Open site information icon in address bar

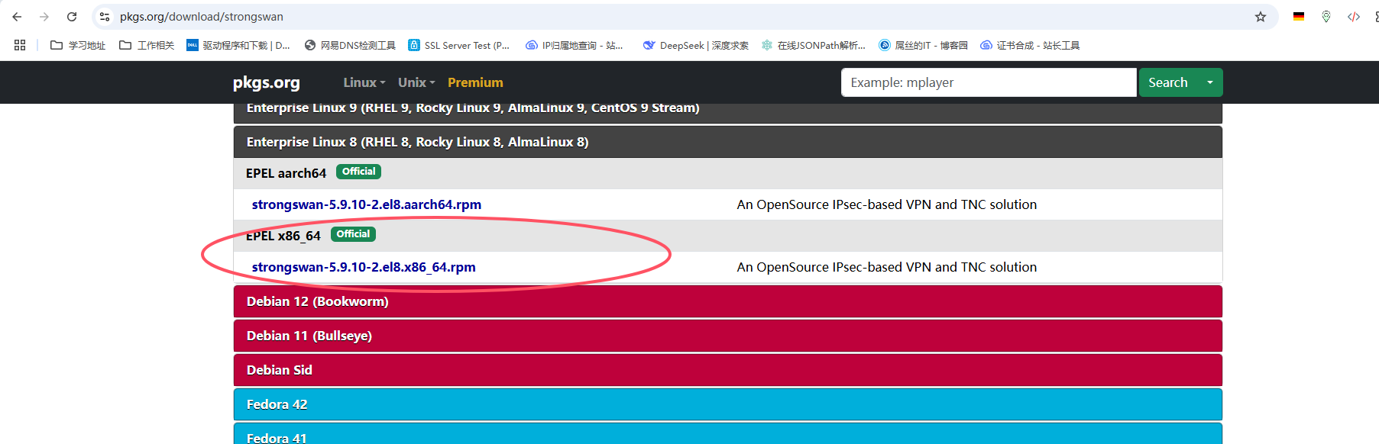pyautogui.click(x=105, y=17)
